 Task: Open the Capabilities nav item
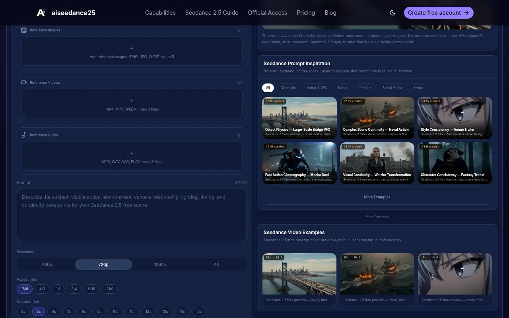[x=160, y=13]
